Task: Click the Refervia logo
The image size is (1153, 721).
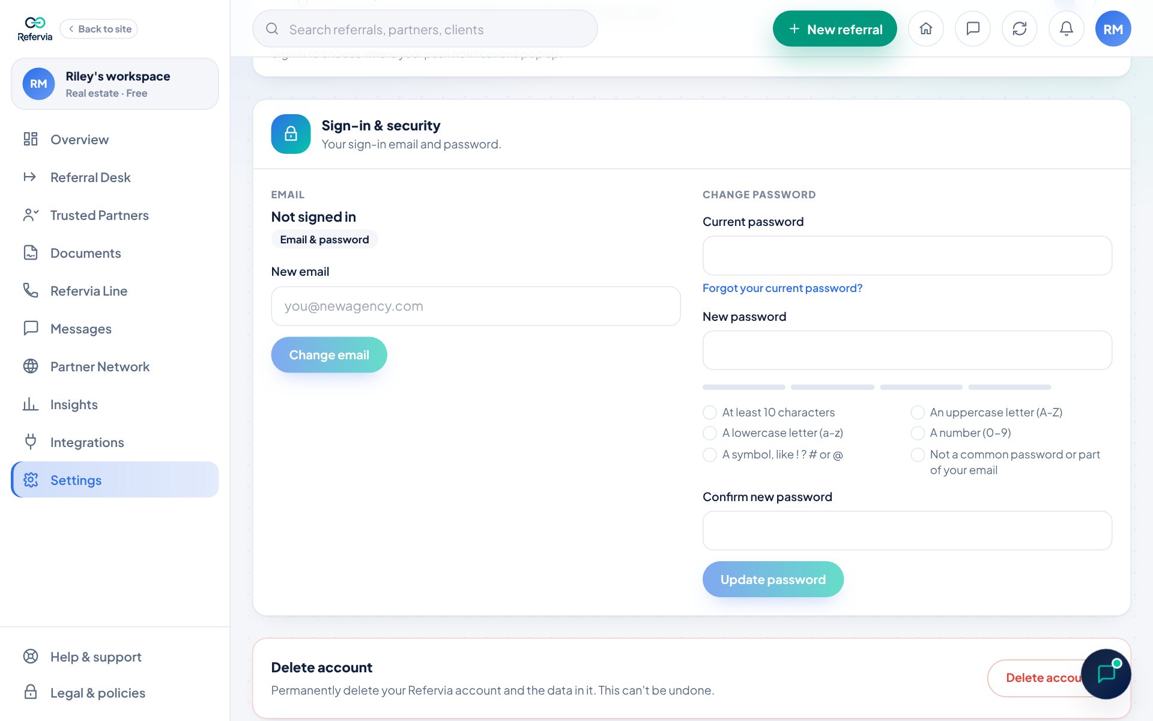Action: coord(35,29)
